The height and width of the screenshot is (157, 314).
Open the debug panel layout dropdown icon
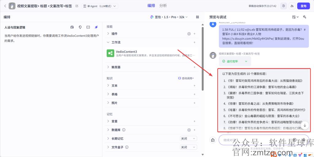(x=295, y=17)
